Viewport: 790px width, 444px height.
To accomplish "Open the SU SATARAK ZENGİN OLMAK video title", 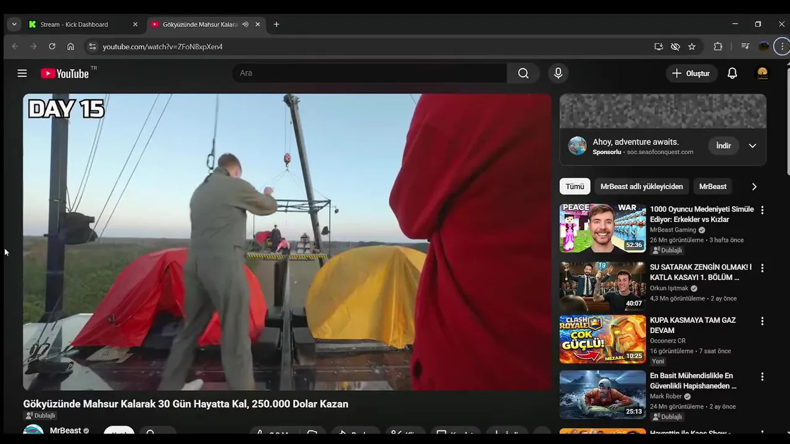I will [x=701, y=272].
